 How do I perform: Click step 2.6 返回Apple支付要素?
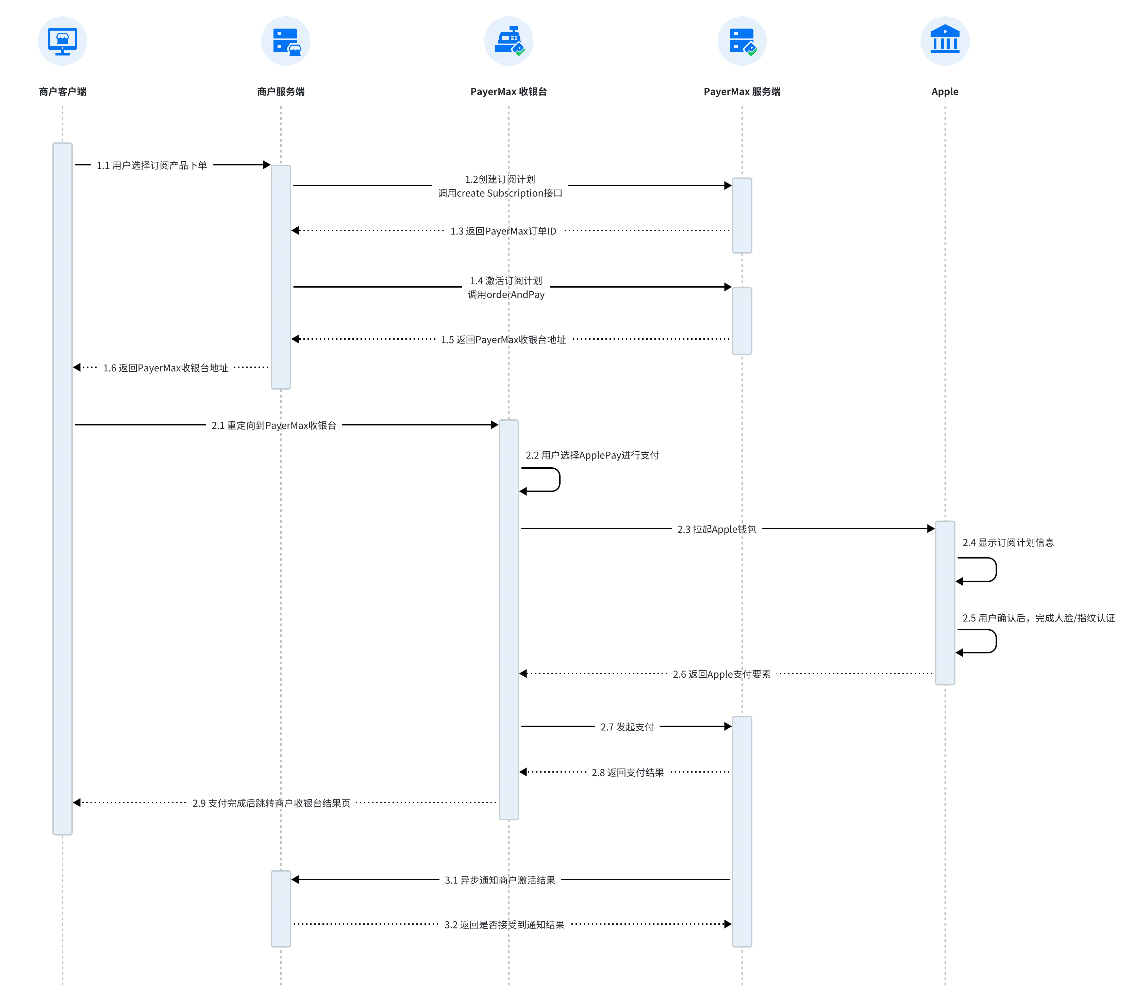(x=722, y=675)
